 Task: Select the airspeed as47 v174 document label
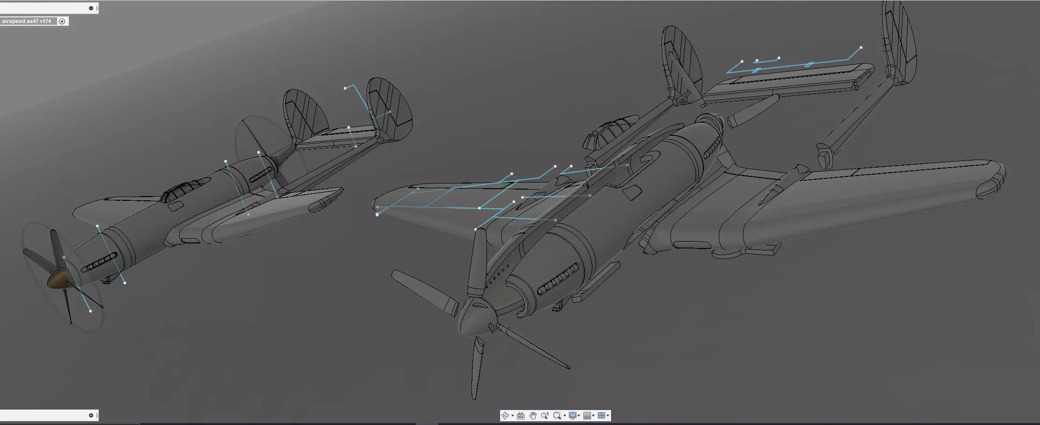[27, 21]
